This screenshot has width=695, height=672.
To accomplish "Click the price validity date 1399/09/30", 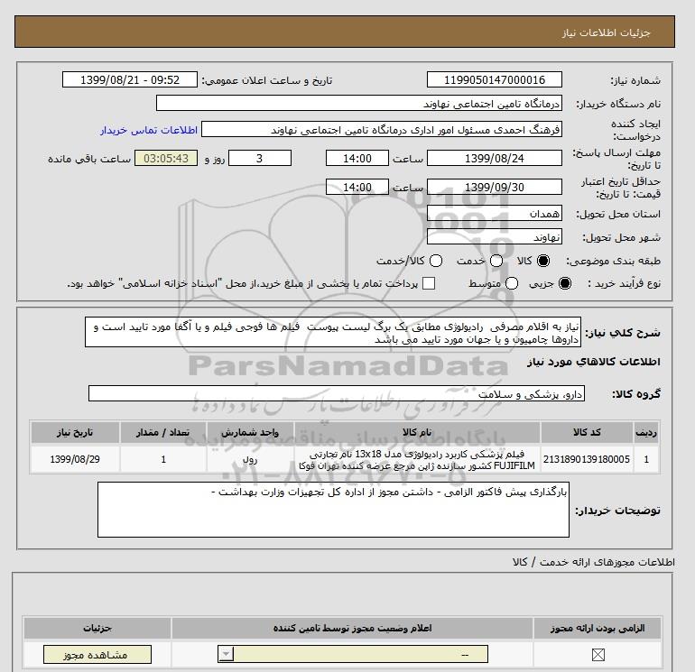I will pos(495,187).
